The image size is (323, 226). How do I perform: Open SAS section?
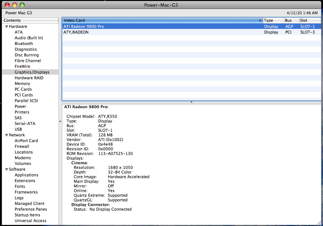18,118
